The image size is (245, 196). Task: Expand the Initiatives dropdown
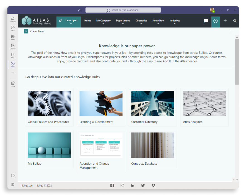(x=175, y=22)
